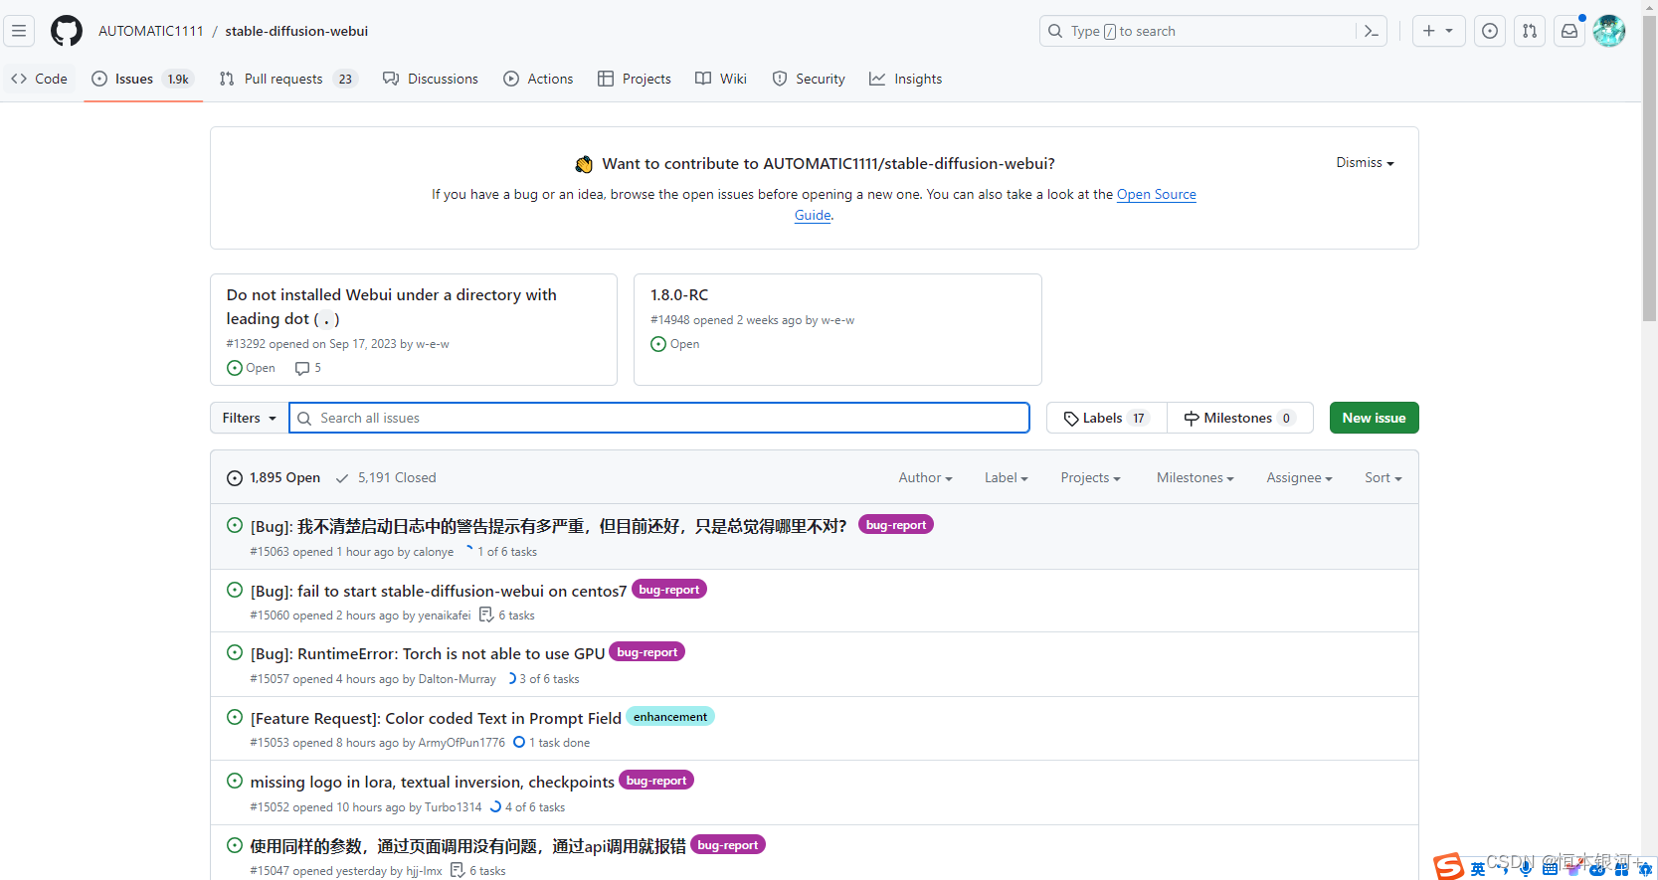1658x880 pixels.
Task: Click the enhancement label badge
Action: pos(670,717)
